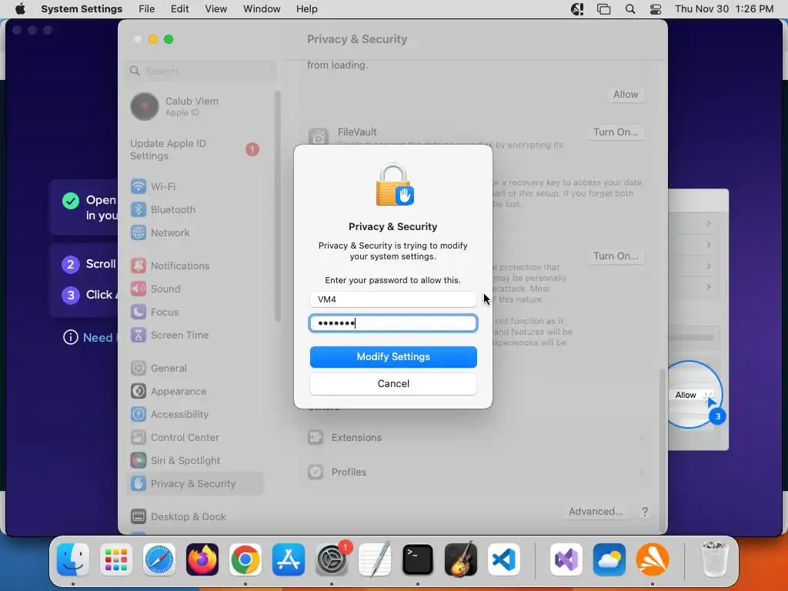The width and height of the screenshot is (788, 591).
Task: Open the Accessibility icon in sidebar
Action: pos(139,415)
